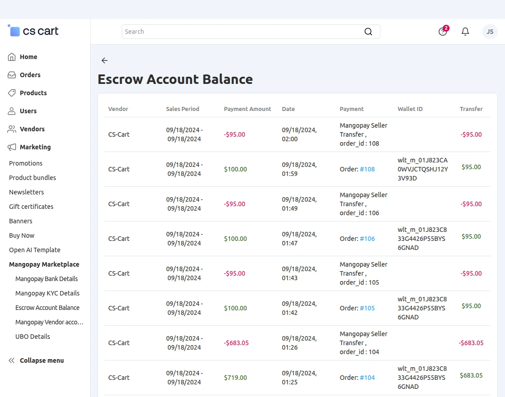Open the help icon with red badge
The image size is (505, 397).
(x=443, y=31)
